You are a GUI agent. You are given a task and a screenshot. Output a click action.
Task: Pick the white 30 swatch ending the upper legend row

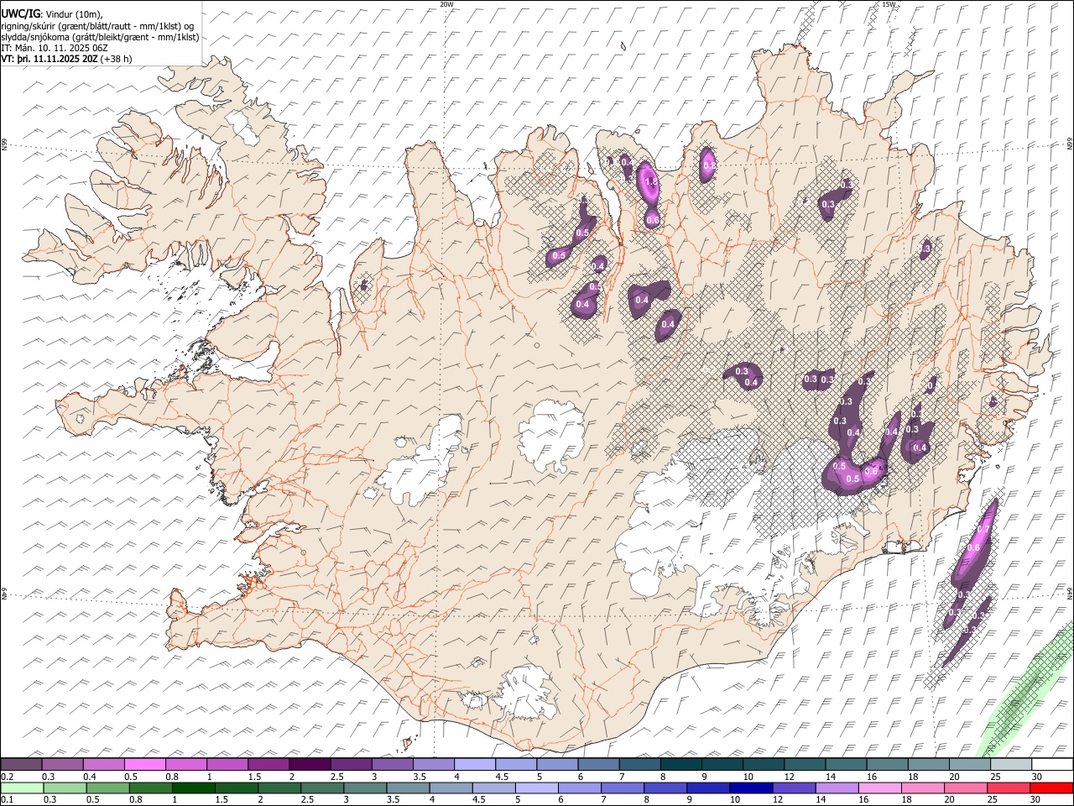(1052, 765)
